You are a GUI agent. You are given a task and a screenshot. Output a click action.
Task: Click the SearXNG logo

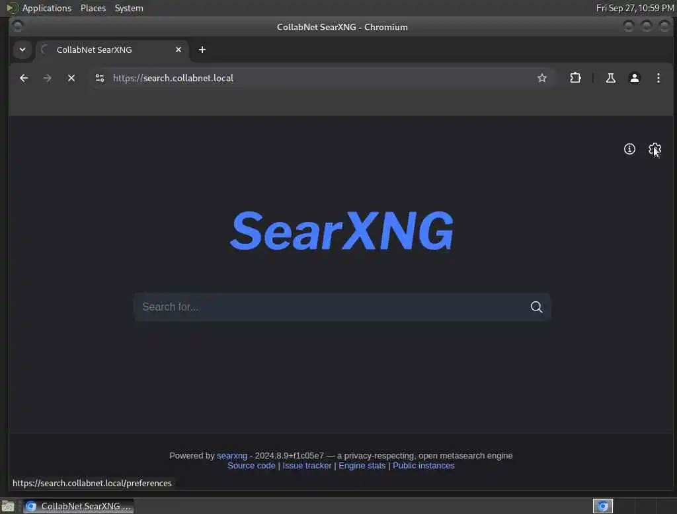(342, 231)
